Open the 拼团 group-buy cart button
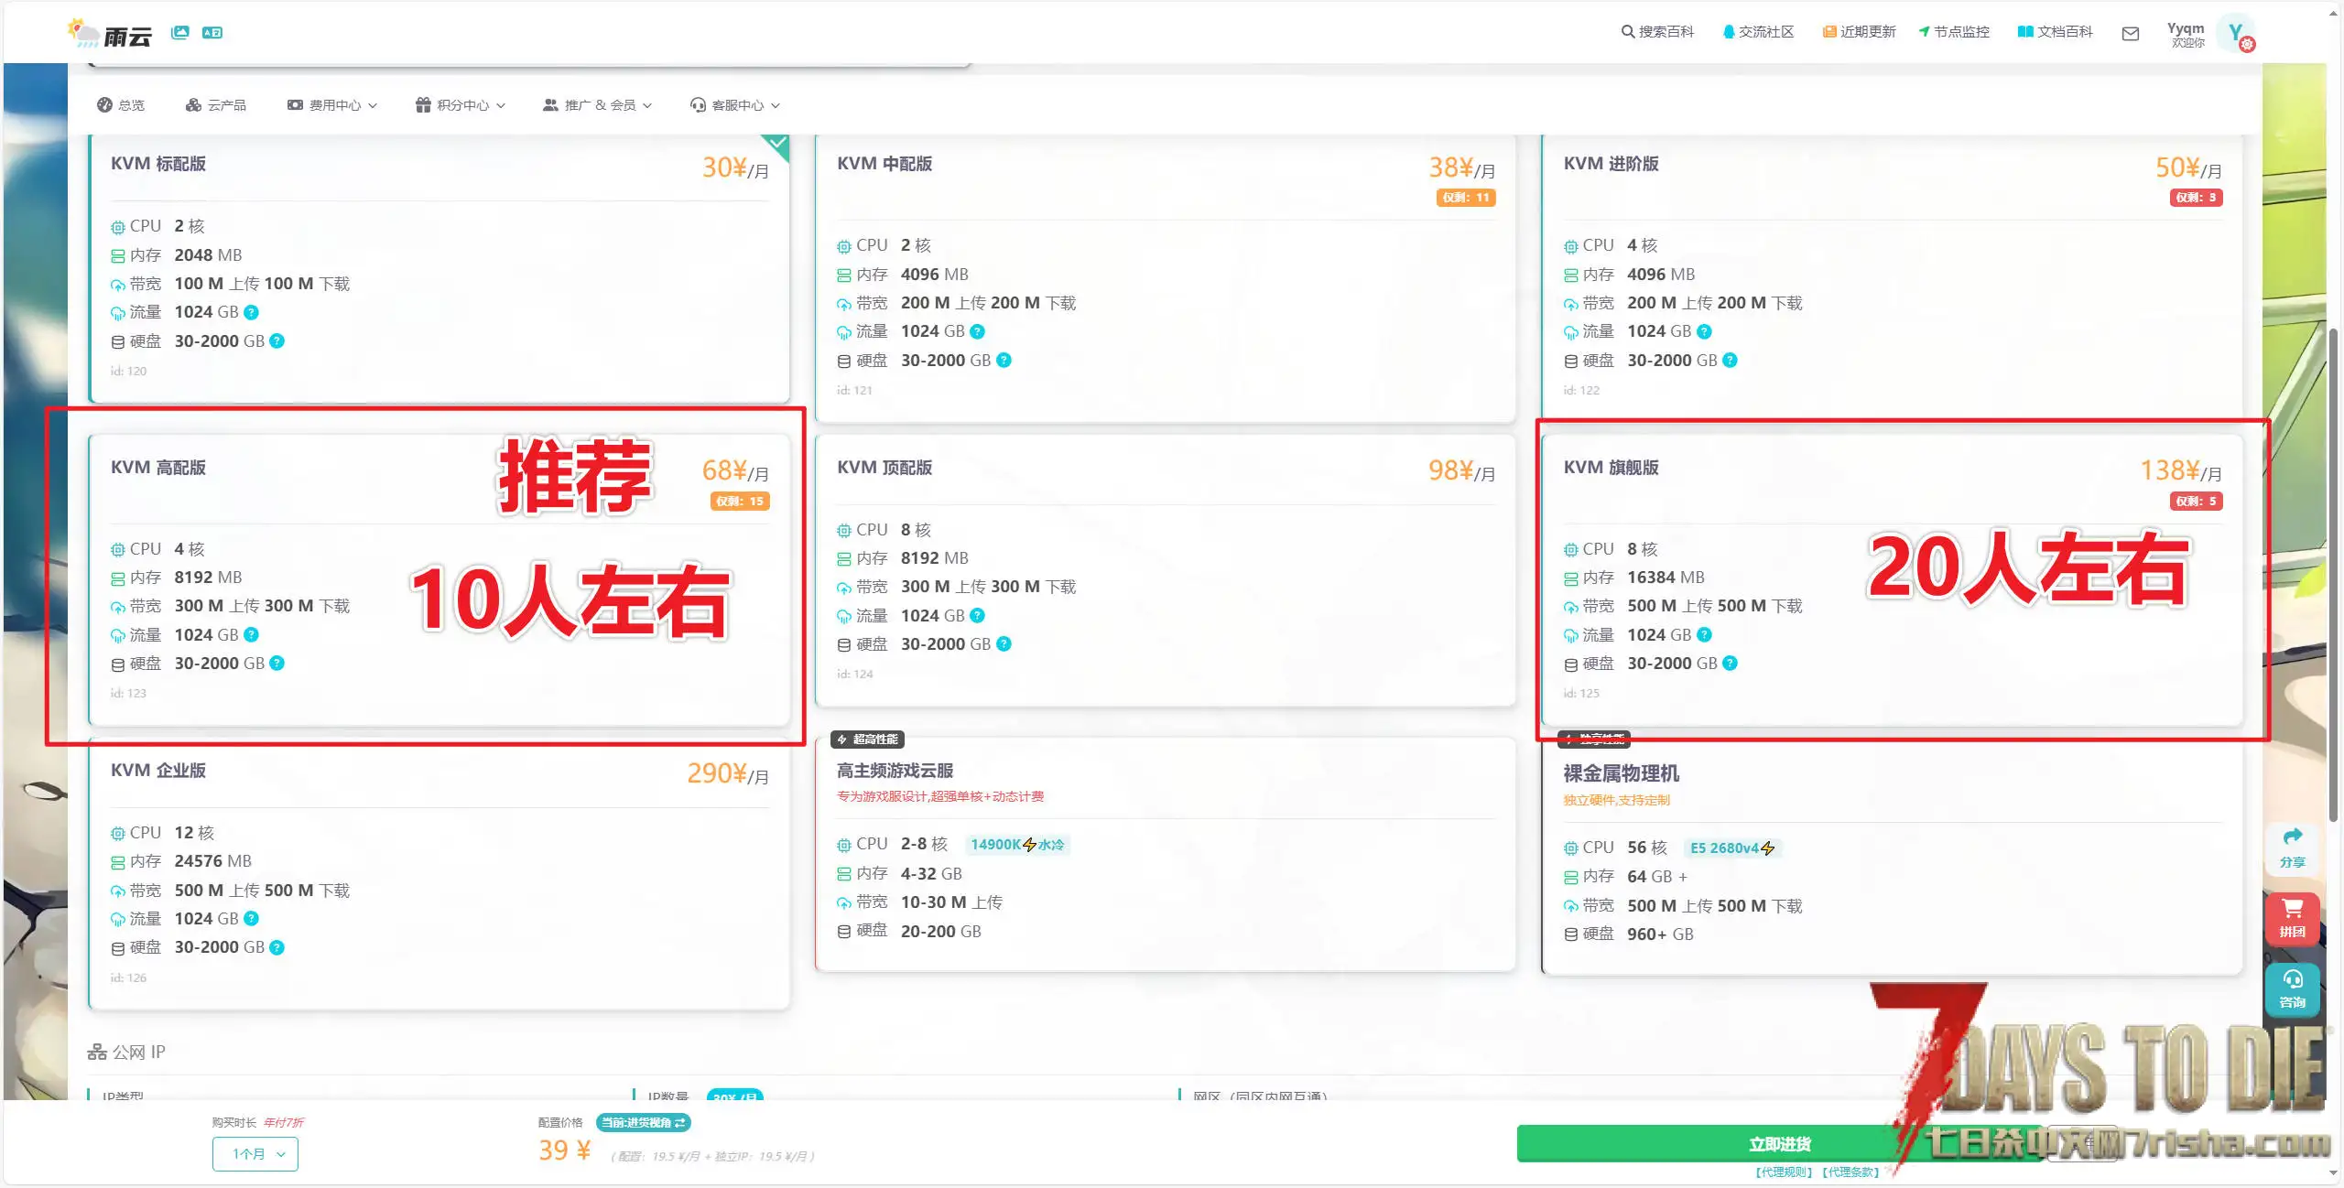Screen dimensions: 2344x1188 coord(2292,919)
